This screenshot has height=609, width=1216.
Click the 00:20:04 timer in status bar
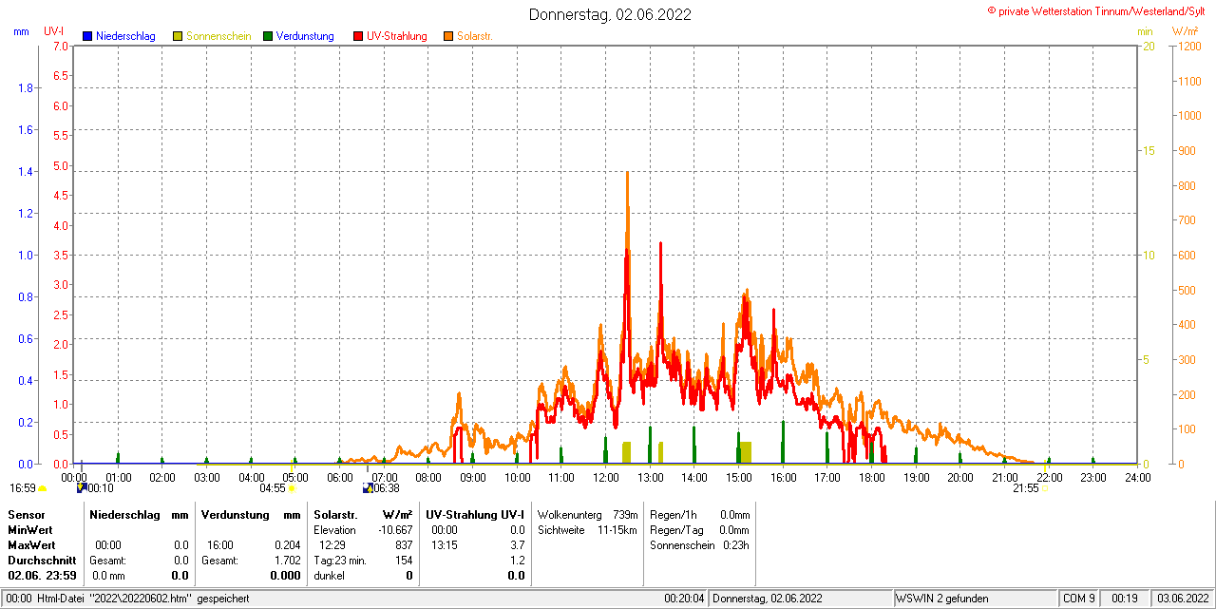pos(684,599)
